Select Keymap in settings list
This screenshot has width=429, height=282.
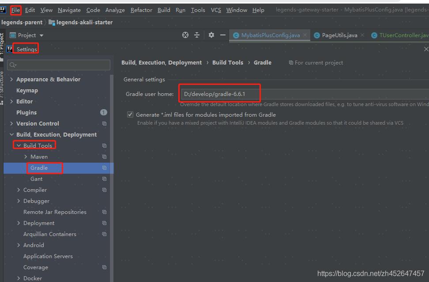[27, 91]
